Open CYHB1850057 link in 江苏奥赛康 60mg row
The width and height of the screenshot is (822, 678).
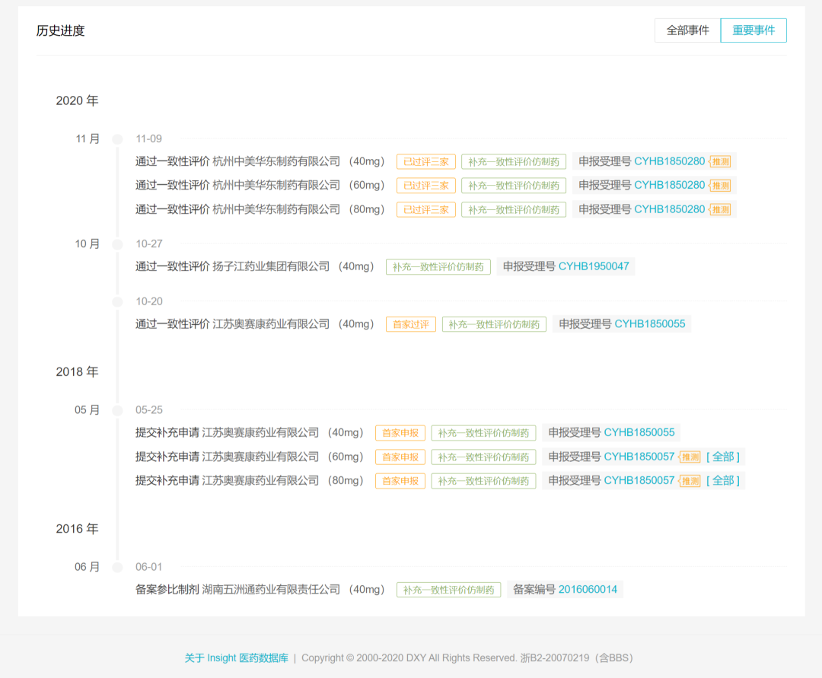639,457
